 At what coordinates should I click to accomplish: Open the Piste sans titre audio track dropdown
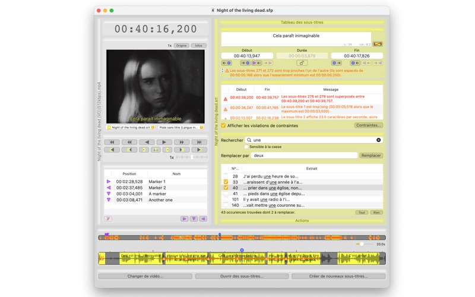[181, 128]
